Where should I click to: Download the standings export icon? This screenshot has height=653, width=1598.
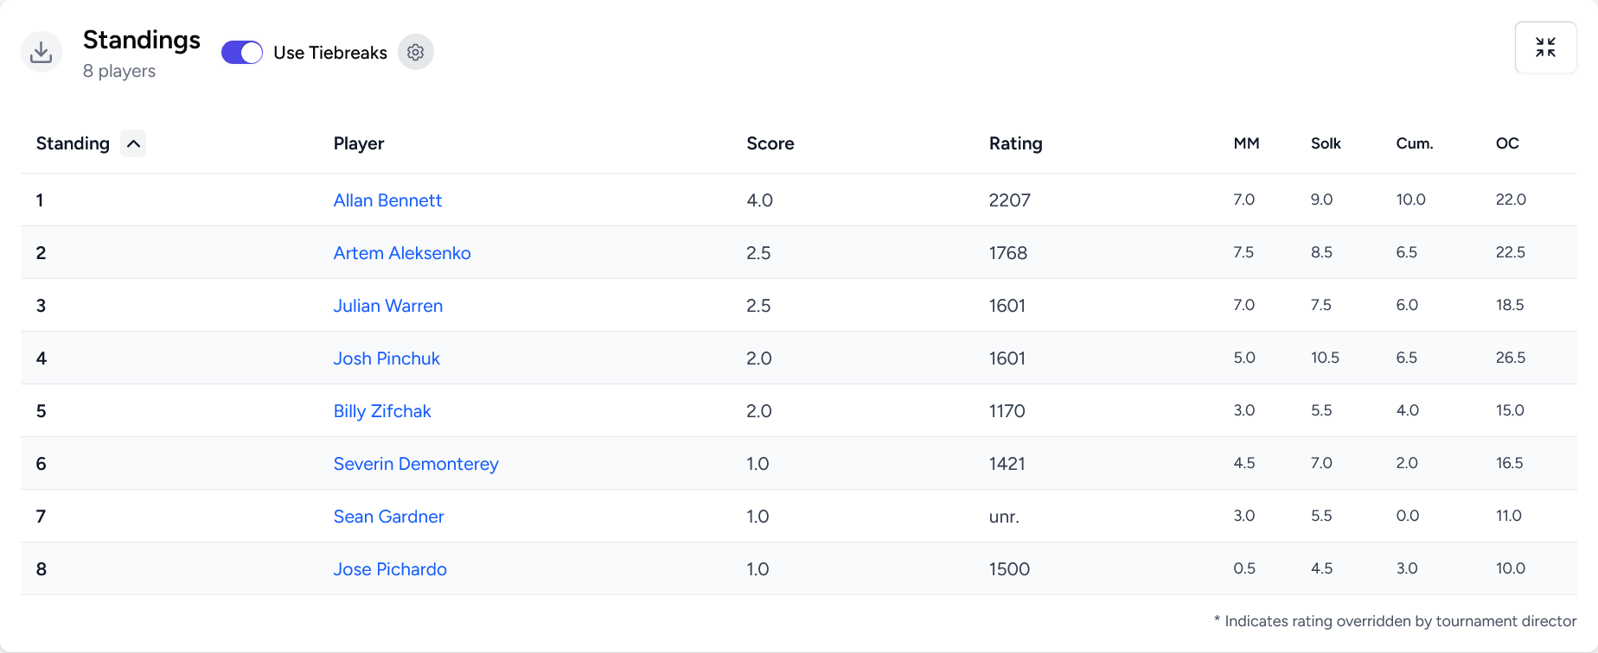41,53
